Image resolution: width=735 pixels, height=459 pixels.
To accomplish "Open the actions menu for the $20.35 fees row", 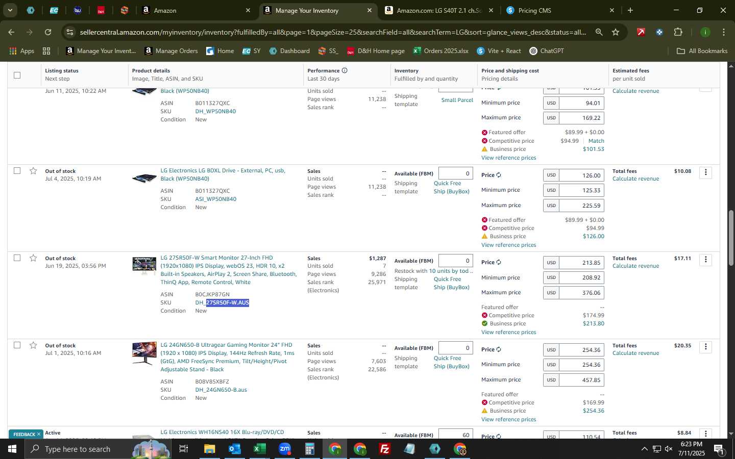I will pyautogui.click(x=705, y=347).
